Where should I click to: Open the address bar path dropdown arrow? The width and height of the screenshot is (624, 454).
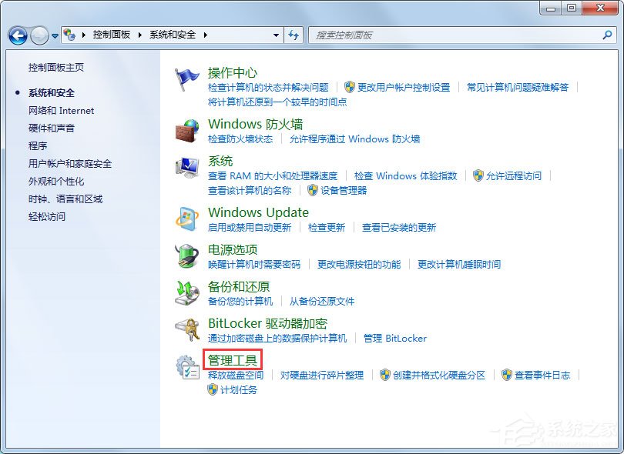click(276, 35)
